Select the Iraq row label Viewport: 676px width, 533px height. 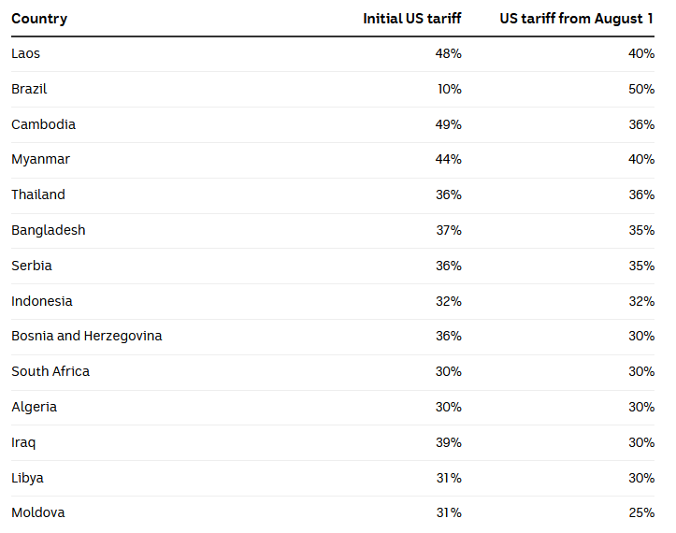[x=23, y=443]
